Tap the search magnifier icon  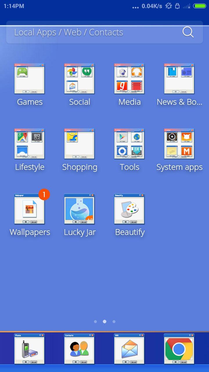coord(188,32)
